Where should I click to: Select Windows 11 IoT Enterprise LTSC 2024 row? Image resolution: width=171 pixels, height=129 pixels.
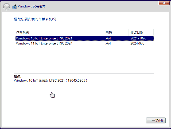[84, 43]
